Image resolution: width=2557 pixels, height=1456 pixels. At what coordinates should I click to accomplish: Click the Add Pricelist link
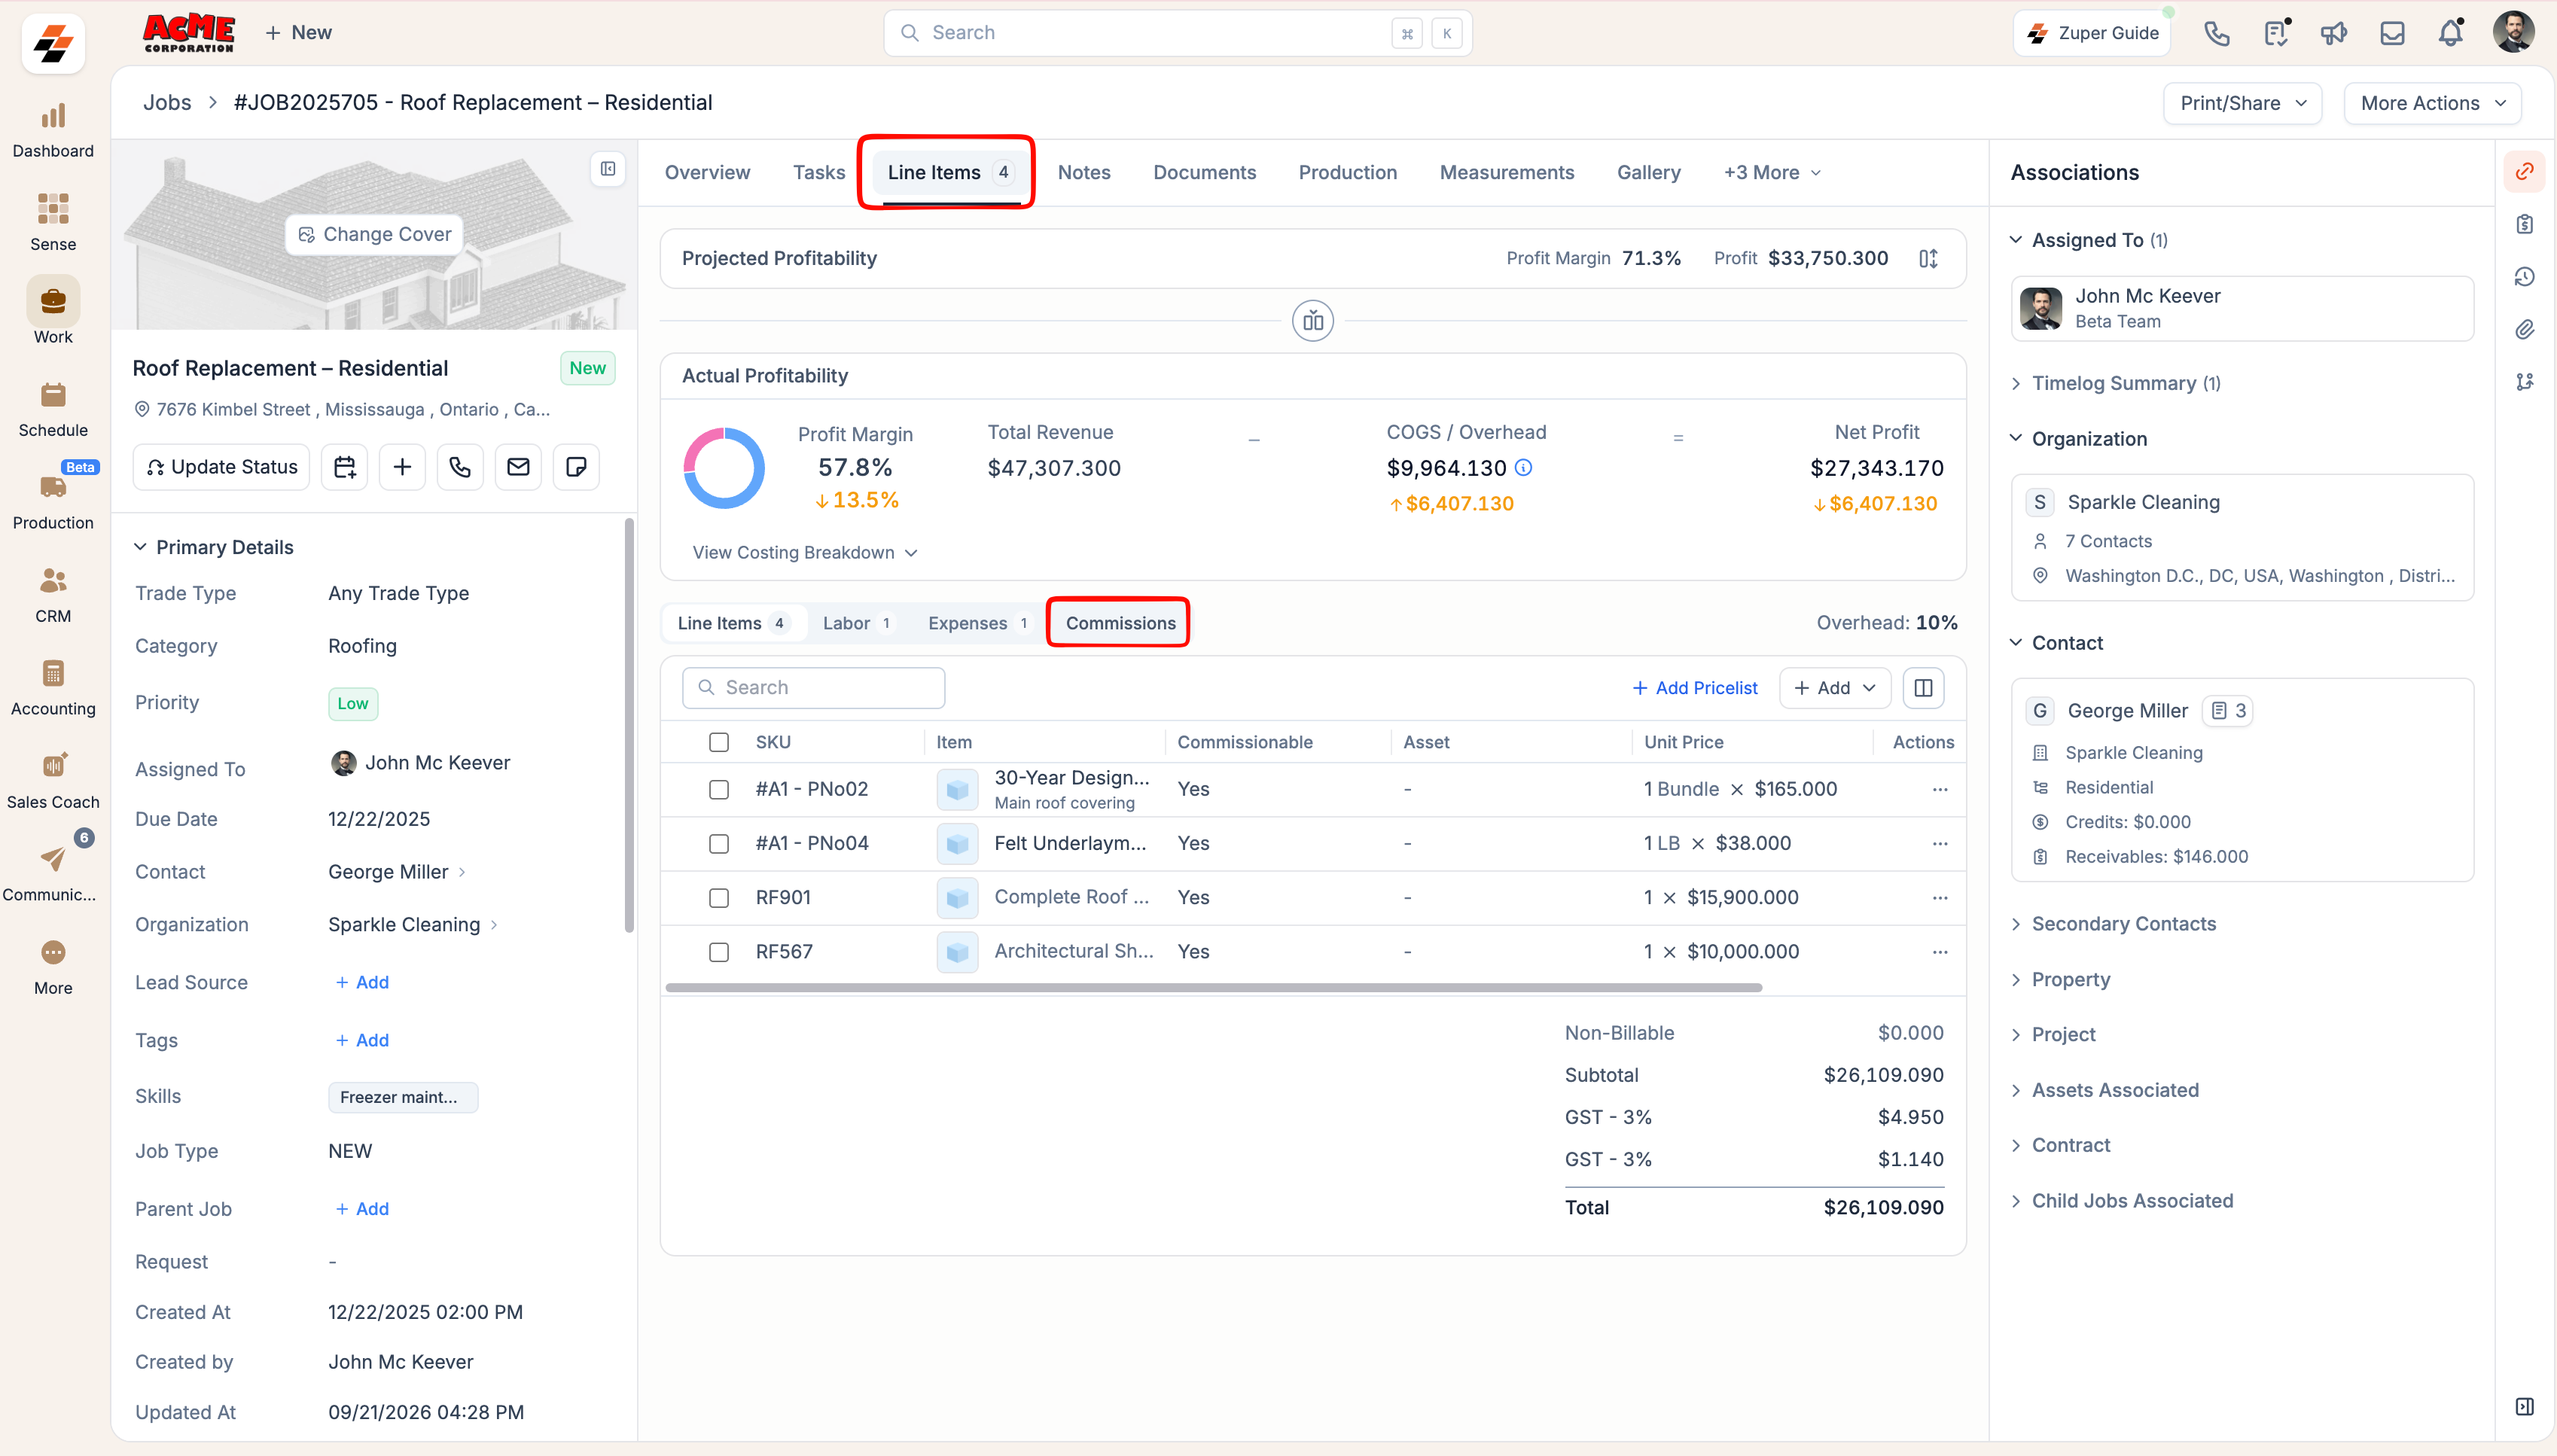[x=1695, y=688]
